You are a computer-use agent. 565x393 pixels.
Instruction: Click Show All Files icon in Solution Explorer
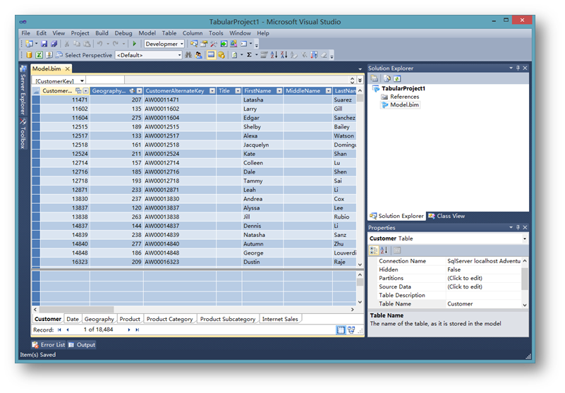(x=387, y=78)
